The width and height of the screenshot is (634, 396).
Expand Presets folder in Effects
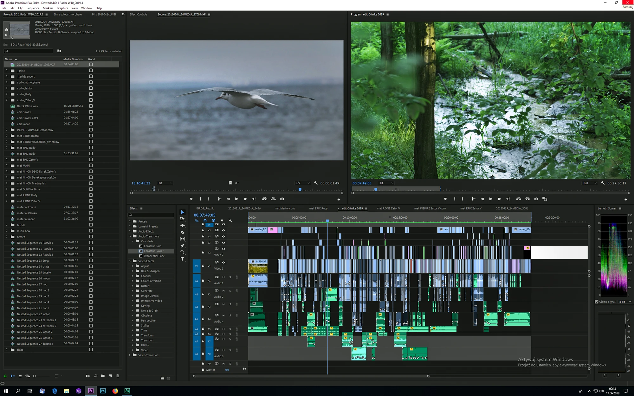click(130, 221)
